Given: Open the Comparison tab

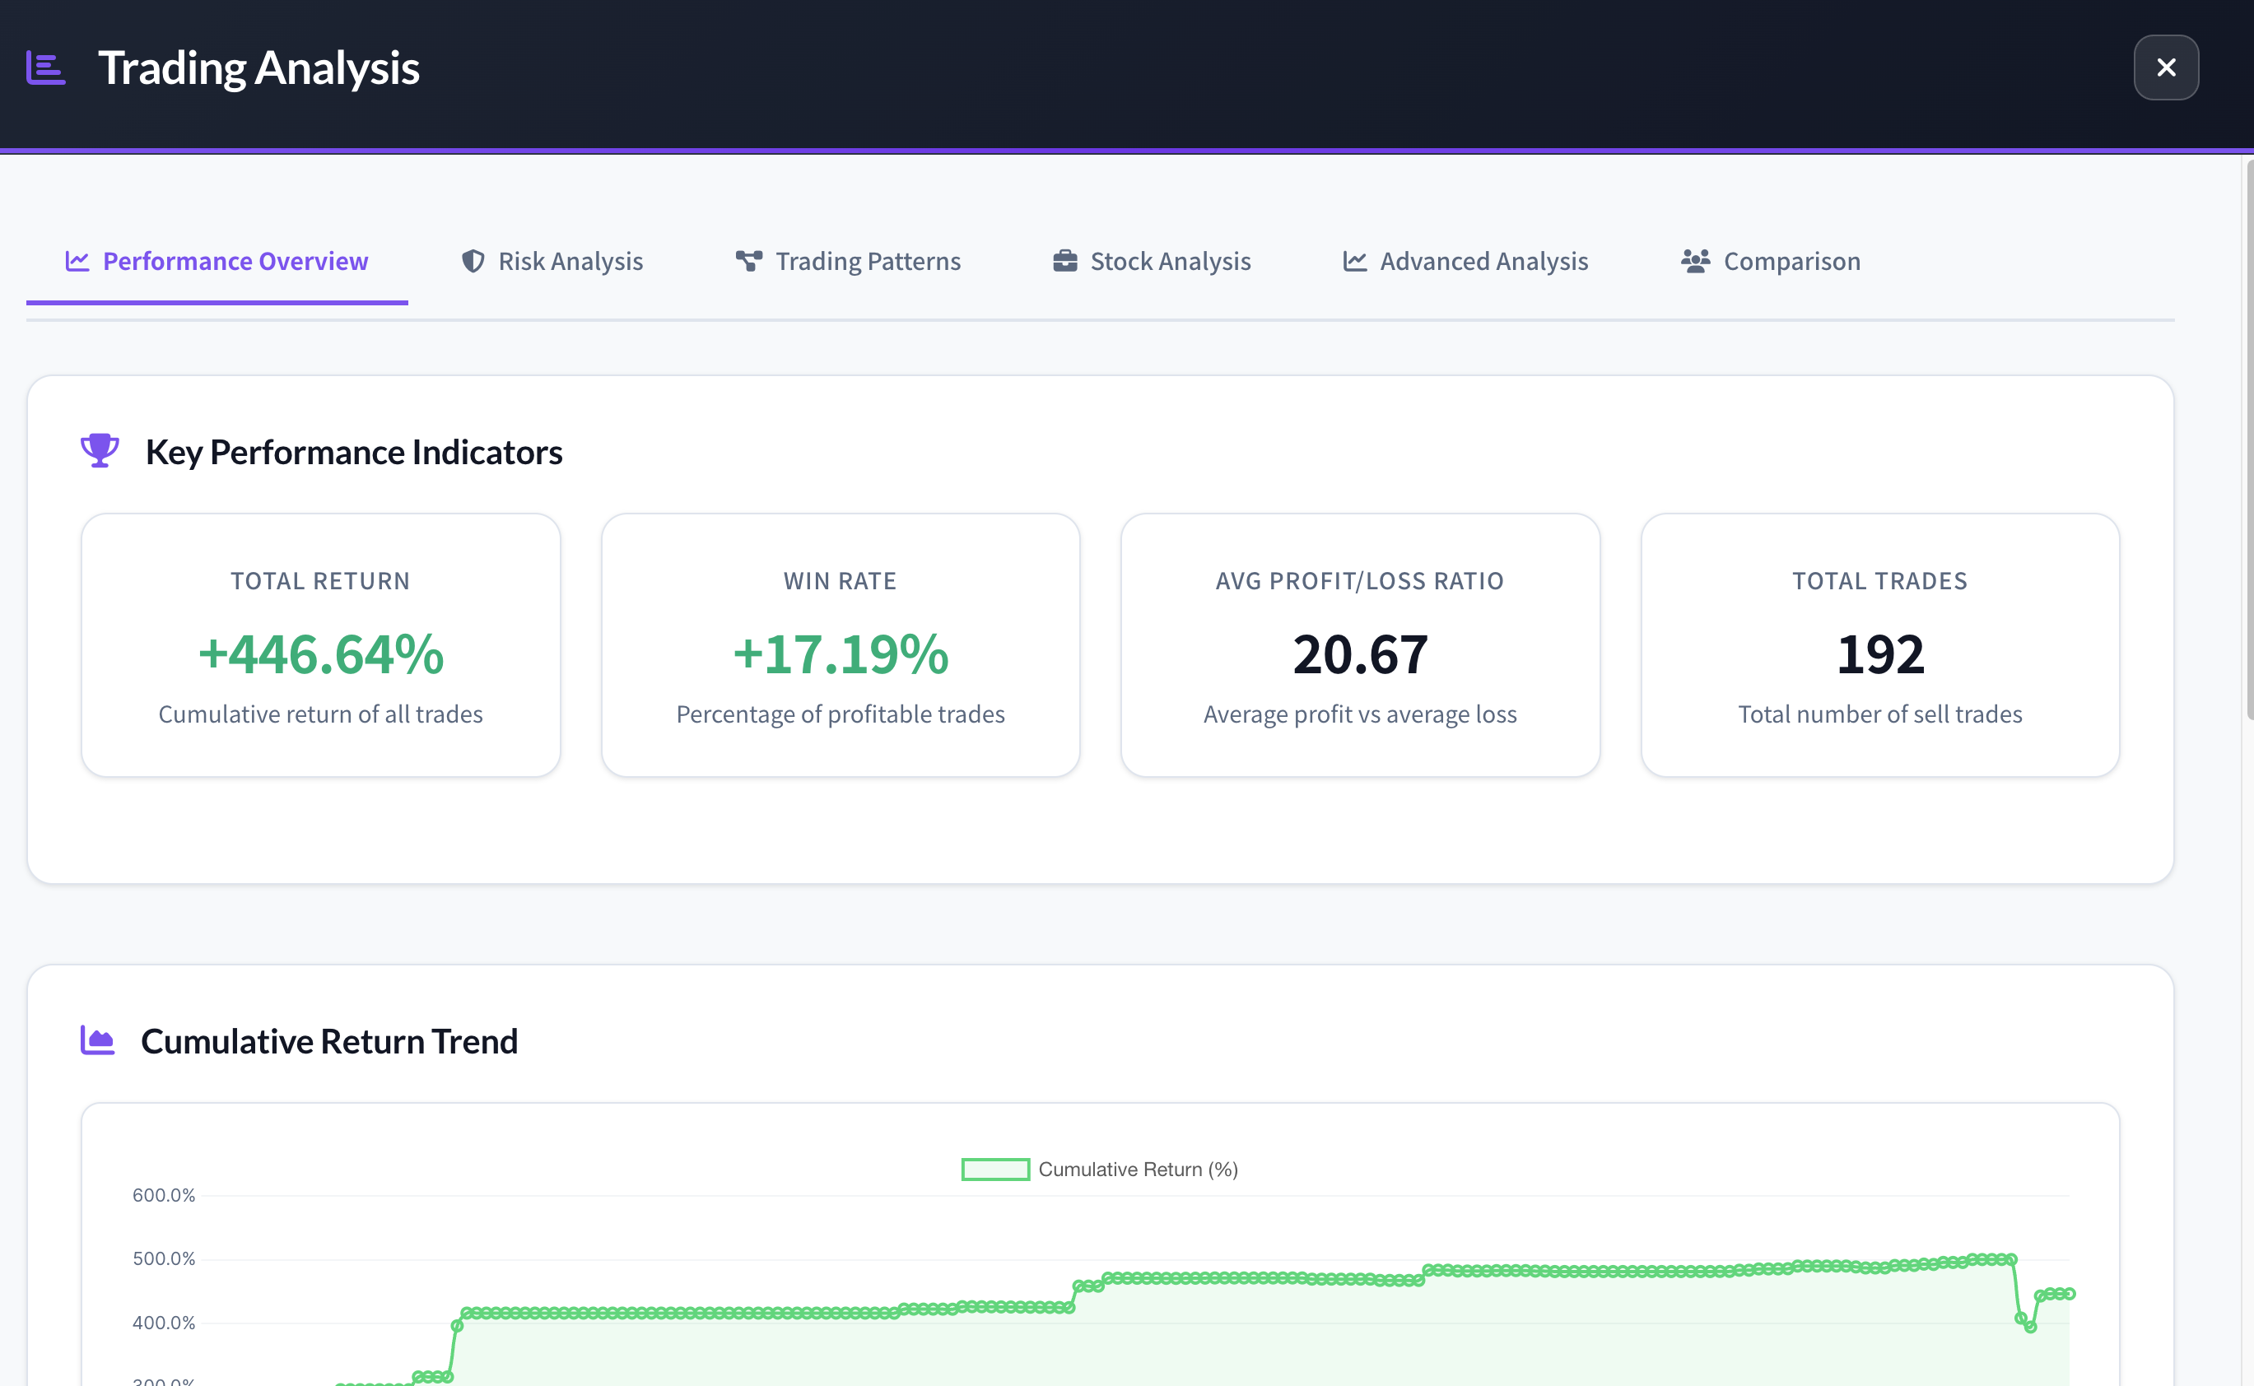Looking at the screenshot, I should (x=1791, y=263).
